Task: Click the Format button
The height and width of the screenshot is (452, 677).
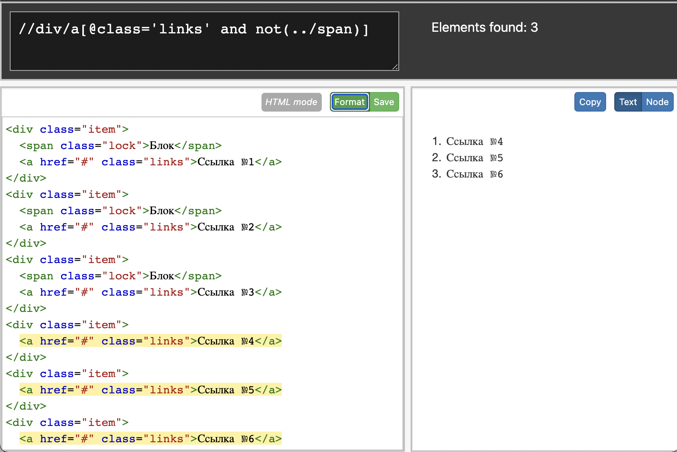Action: pos(349,102)
